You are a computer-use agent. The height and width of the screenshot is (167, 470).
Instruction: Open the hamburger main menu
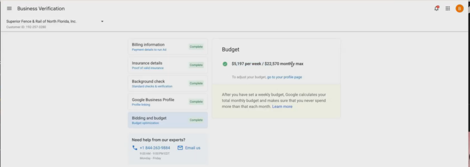(9, 9)
